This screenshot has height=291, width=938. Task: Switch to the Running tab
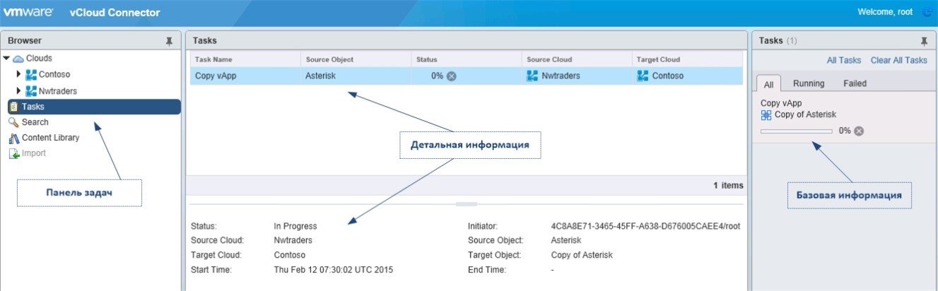click(809, 83)
